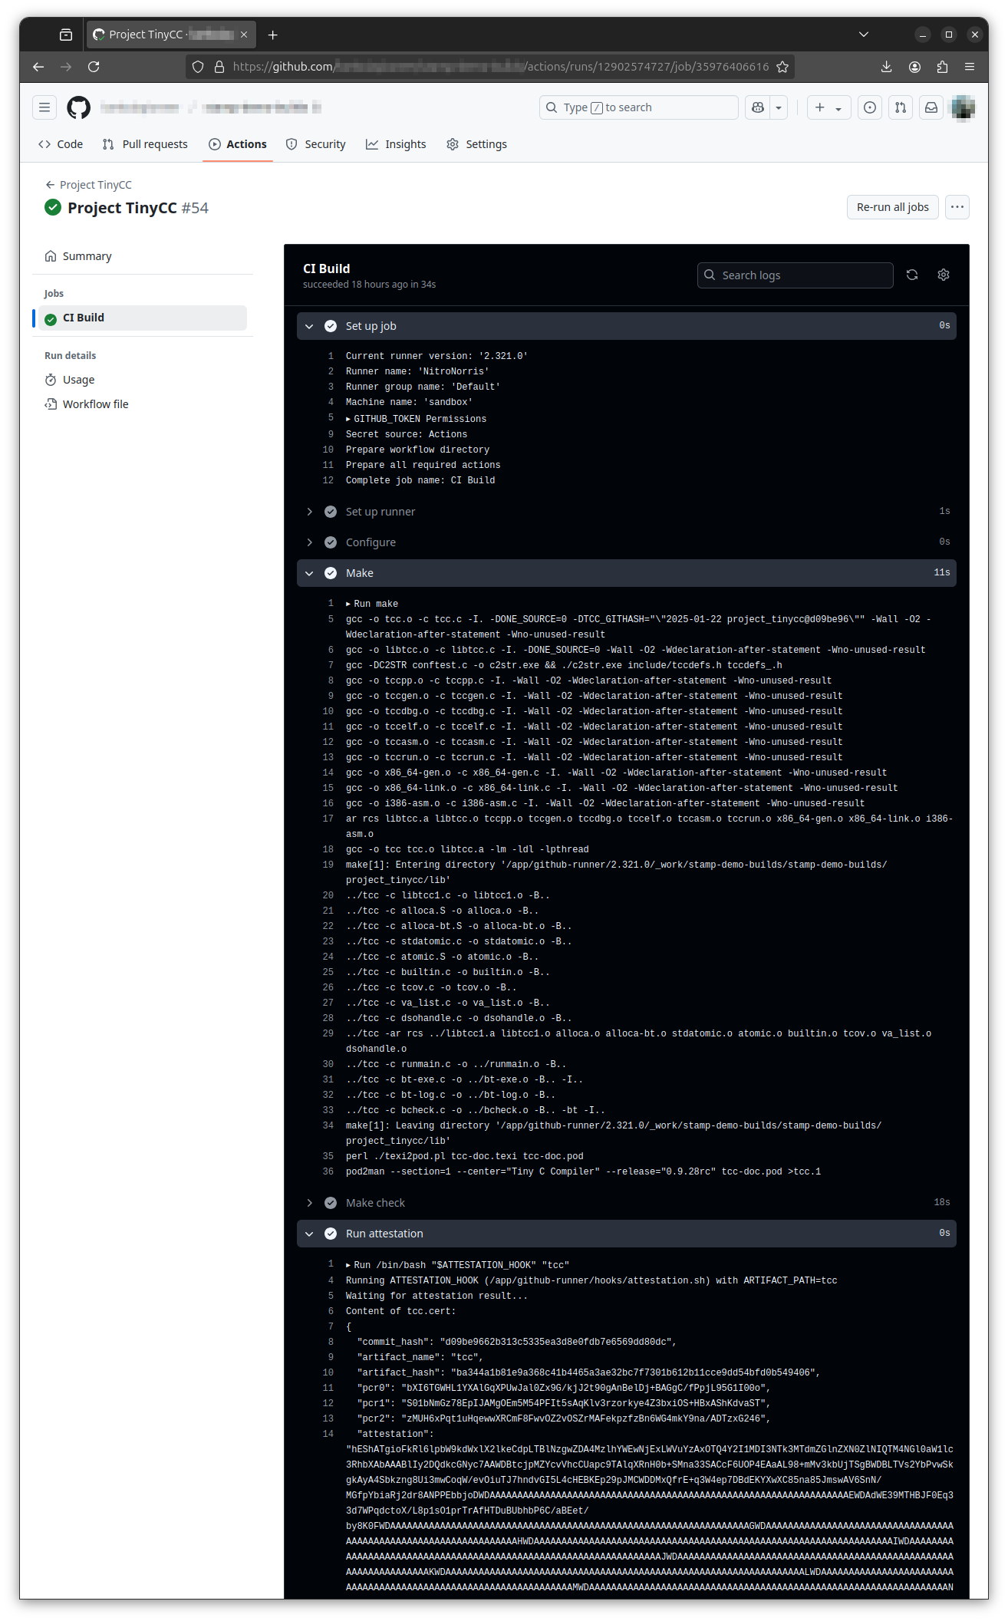Screen dimensions: 1008x1621
Task: Switch to the Pull requests tab
Action: click(145, 144)
